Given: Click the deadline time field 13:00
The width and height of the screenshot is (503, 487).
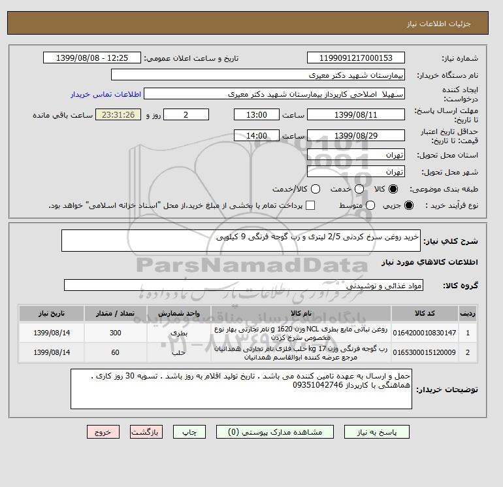Looking at the screenshot, I should tap(257, 114).
